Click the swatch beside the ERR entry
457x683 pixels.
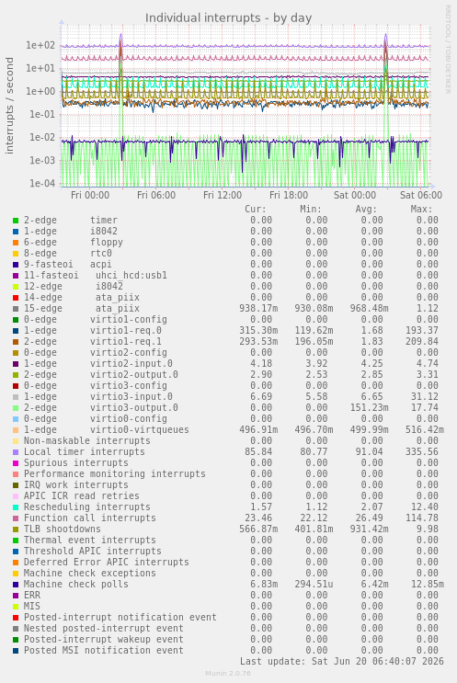point(16,596)
